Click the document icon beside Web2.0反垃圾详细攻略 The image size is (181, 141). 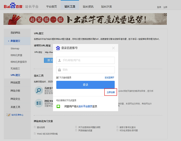(35, 133)
